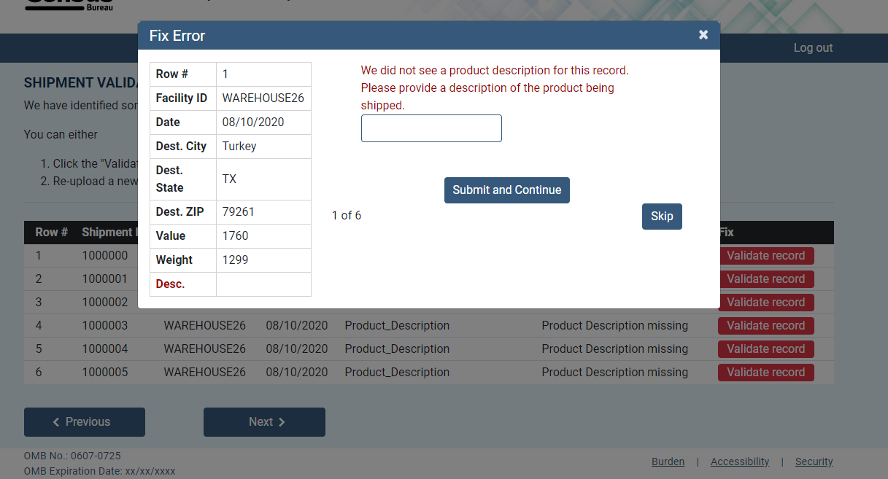Viewport: 888px width, 479px height.
Task: Open the Security link
Action: tap(814, 462)
